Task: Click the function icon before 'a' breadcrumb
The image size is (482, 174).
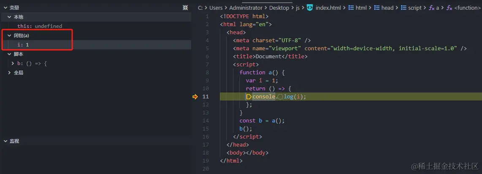Action: tap(432, 8)
